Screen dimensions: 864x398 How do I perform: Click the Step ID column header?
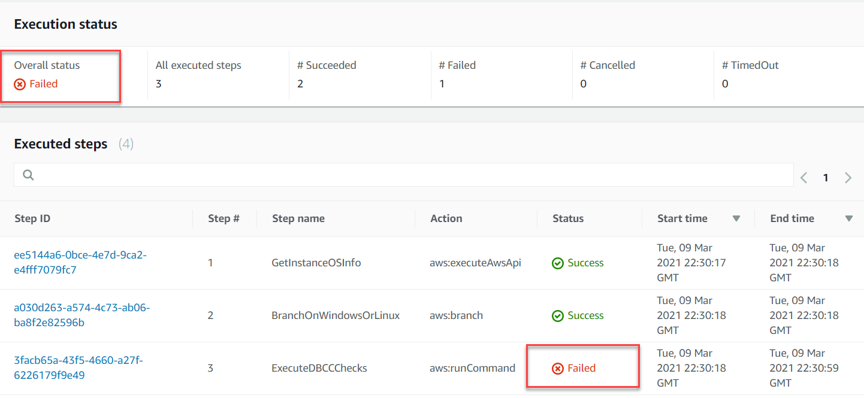coord(32,218)
